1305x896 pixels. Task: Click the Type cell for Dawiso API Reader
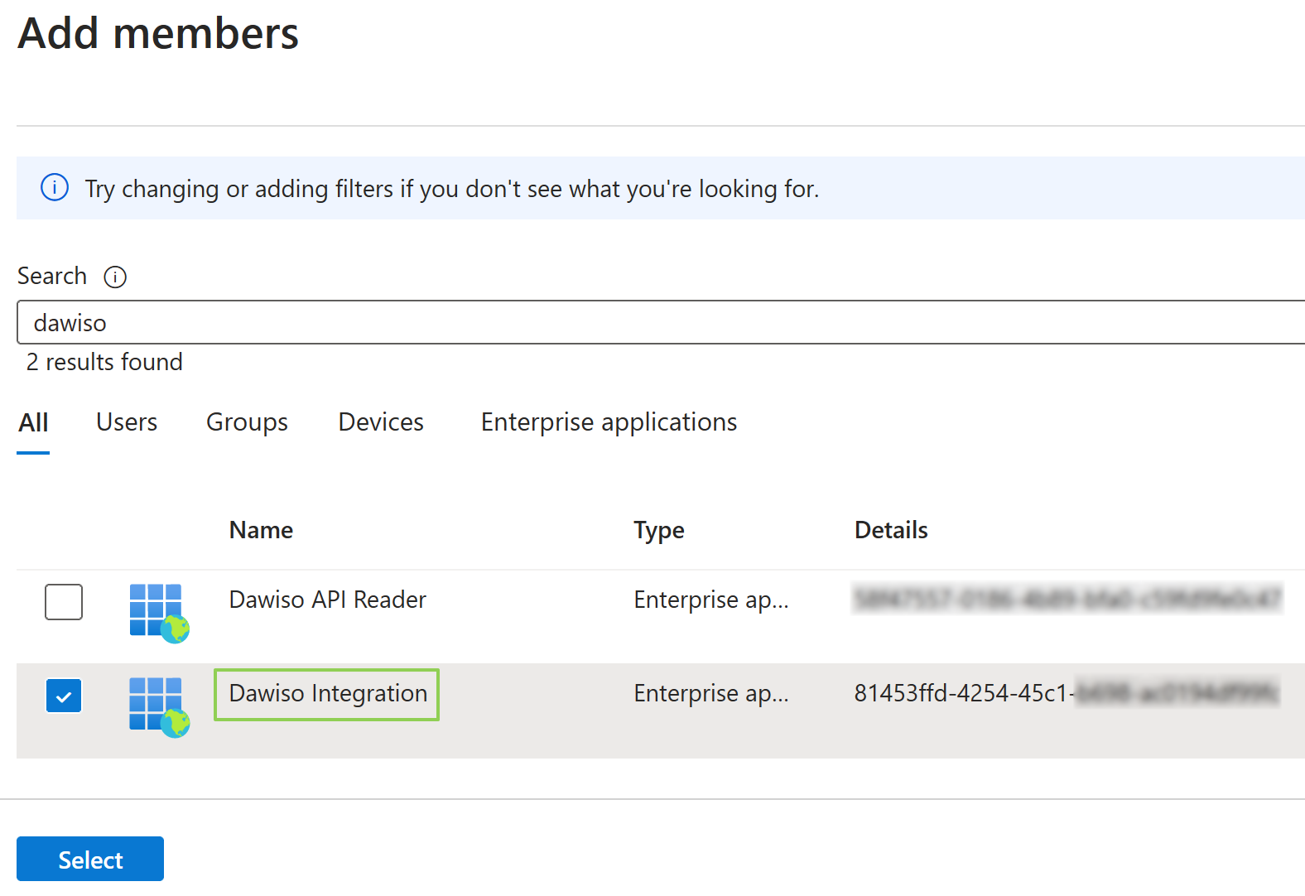[x=710, y=600]
